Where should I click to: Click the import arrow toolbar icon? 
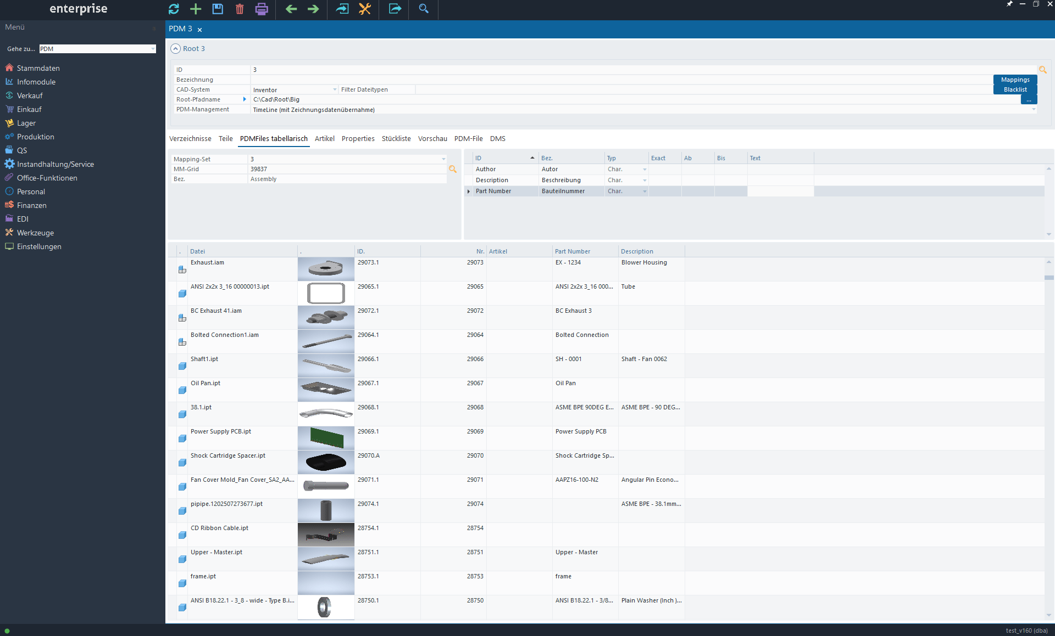point(342,9)
